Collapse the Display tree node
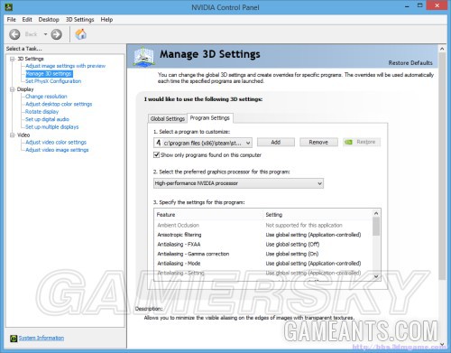Image resolution: width=451 pixels, height=353 pixels. 13,89
